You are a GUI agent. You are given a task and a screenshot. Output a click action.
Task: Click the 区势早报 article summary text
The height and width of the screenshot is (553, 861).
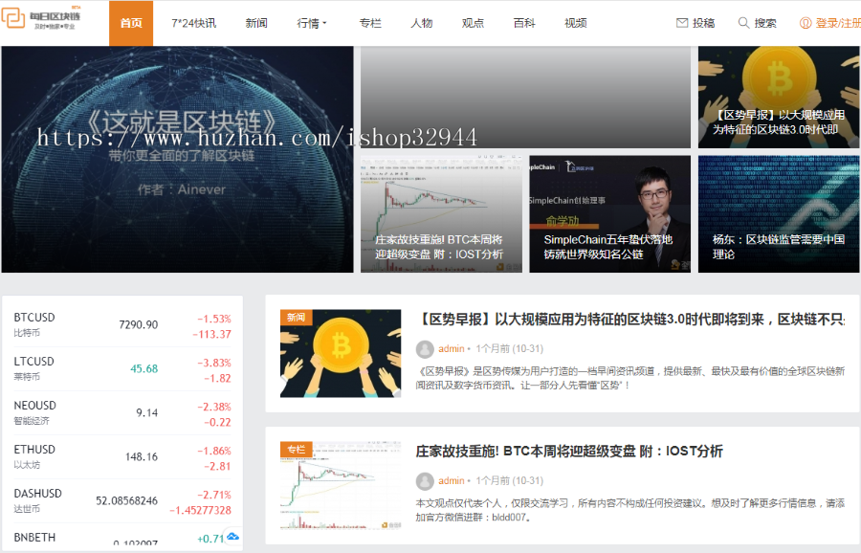pyautogui.click(x=630, y=378)
